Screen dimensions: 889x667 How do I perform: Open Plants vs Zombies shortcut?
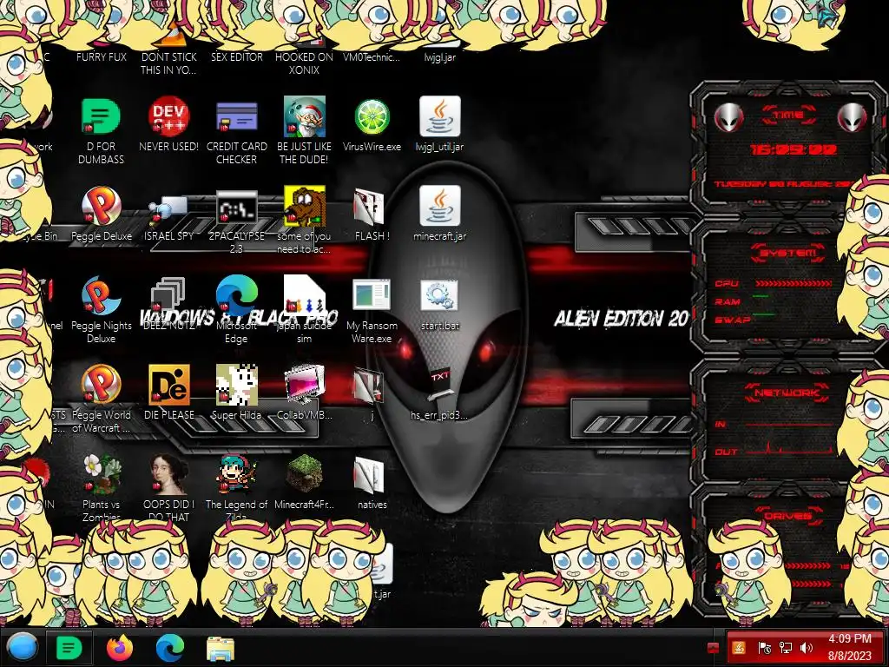tap(101, 475)
